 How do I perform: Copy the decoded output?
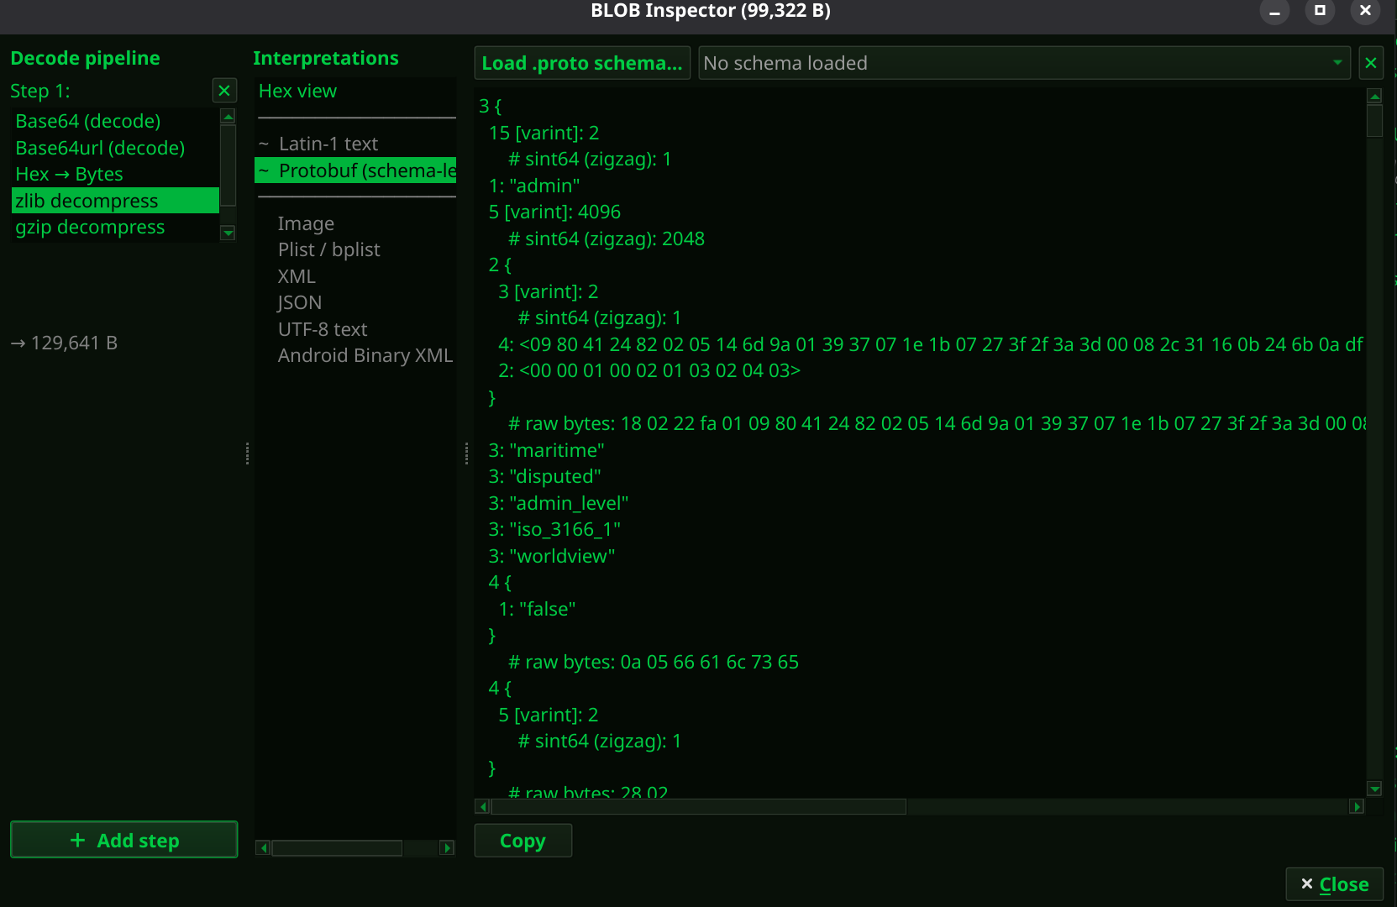[x=523, y=841]
